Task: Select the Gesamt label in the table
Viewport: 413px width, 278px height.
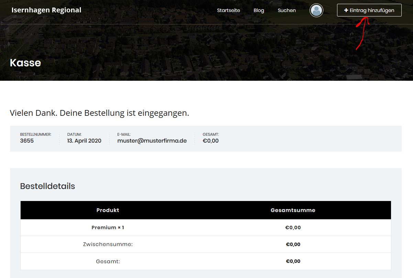Action: (x=108, y=261)
